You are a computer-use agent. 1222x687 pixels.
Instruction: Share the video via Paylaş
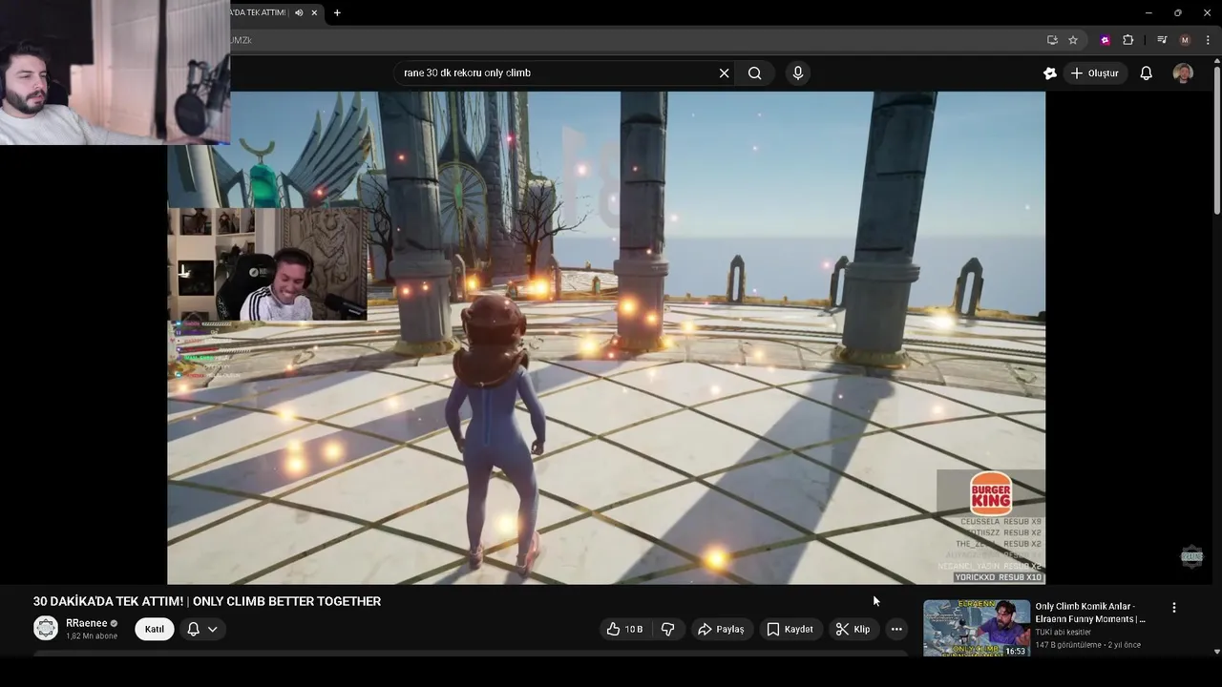721,629
